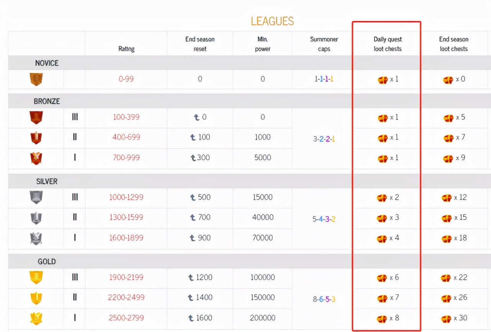
Task: Click the Bronze II min power value 1000
Action: point(263,137)
